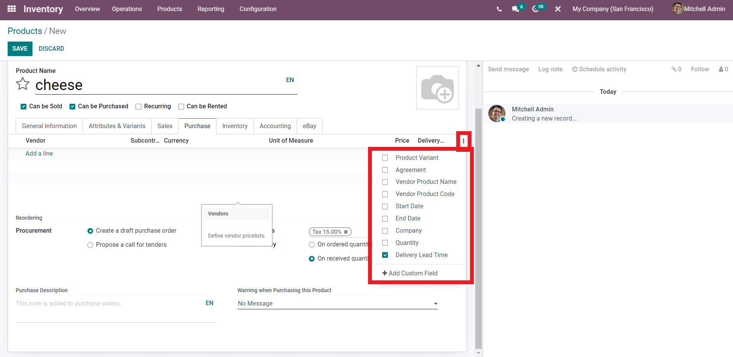This screenshot has width=733, height=357.
Task: Select Propose a call for tenders
Action: coord(90,245)
